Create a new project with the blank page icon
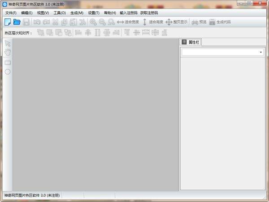Screen dimensions: 269x202 tap(8, 22)
